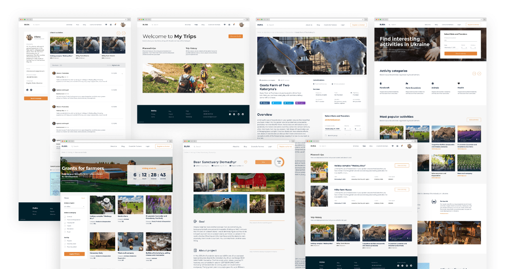Check the Popular sort option
This screenshot has height=269, width=505.
(x=65, y=241)
